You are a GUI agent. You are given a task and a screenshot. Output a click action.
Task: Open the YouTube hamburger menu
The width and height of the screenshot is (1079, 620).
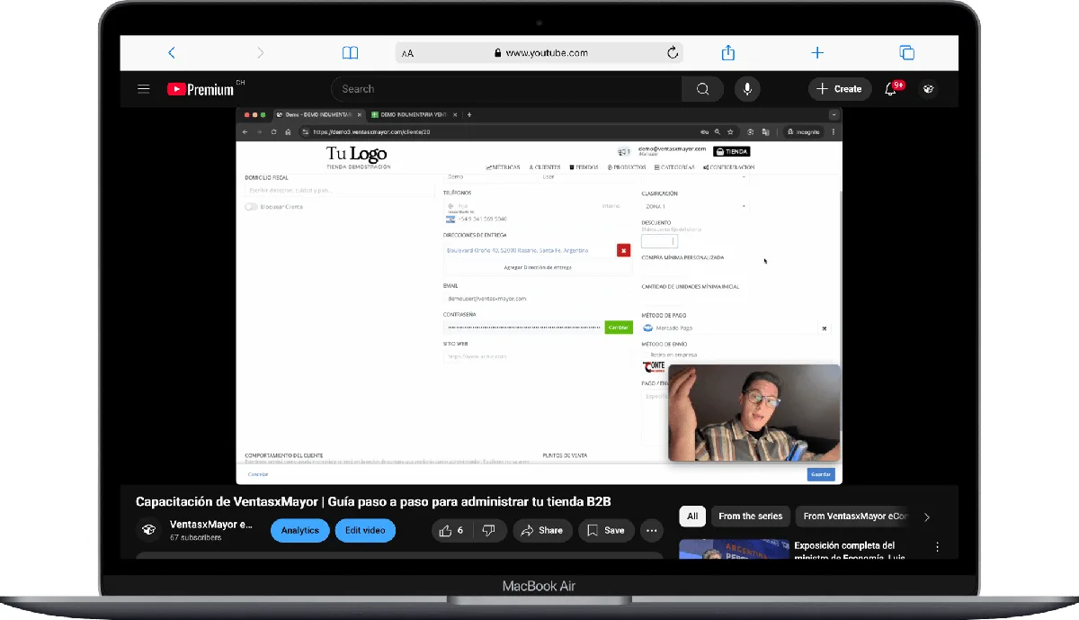144,88
